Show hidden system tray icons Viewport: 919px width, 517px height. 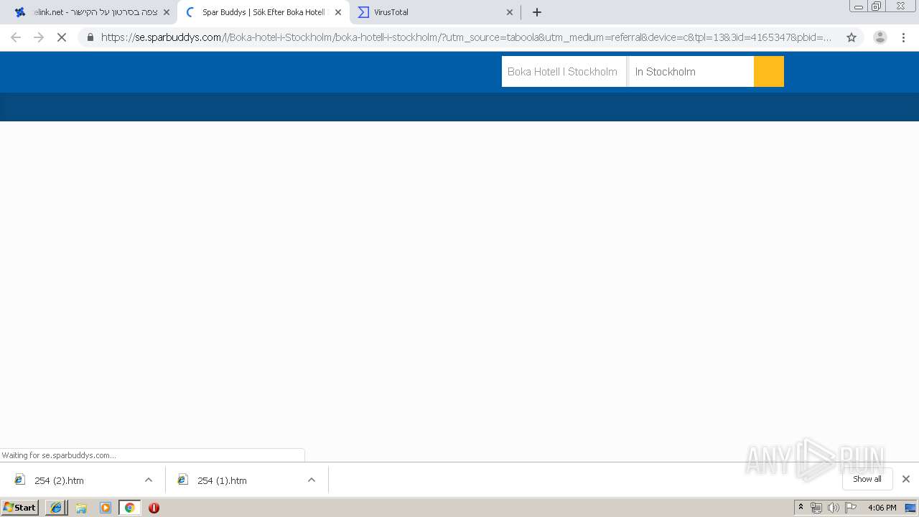[801, 508]
